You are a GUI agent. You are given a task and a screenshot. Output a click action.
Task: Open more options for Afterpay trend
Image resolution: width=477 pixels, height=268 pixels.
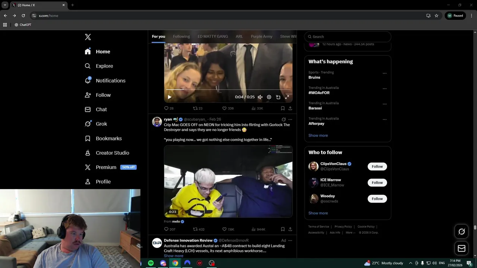click(x=385, y=119)
